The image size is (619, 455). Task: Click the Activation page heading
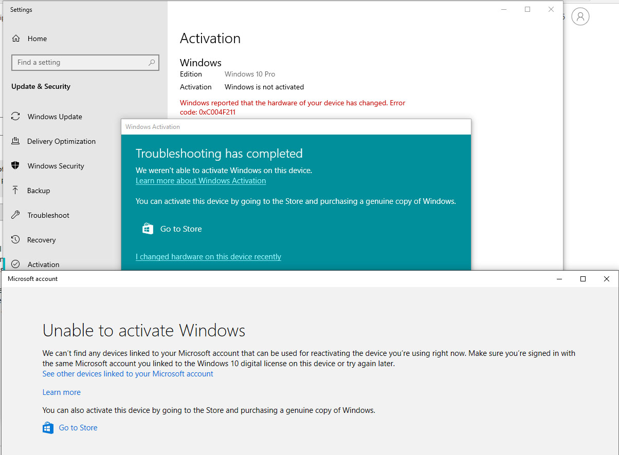[x=210, y=39]
